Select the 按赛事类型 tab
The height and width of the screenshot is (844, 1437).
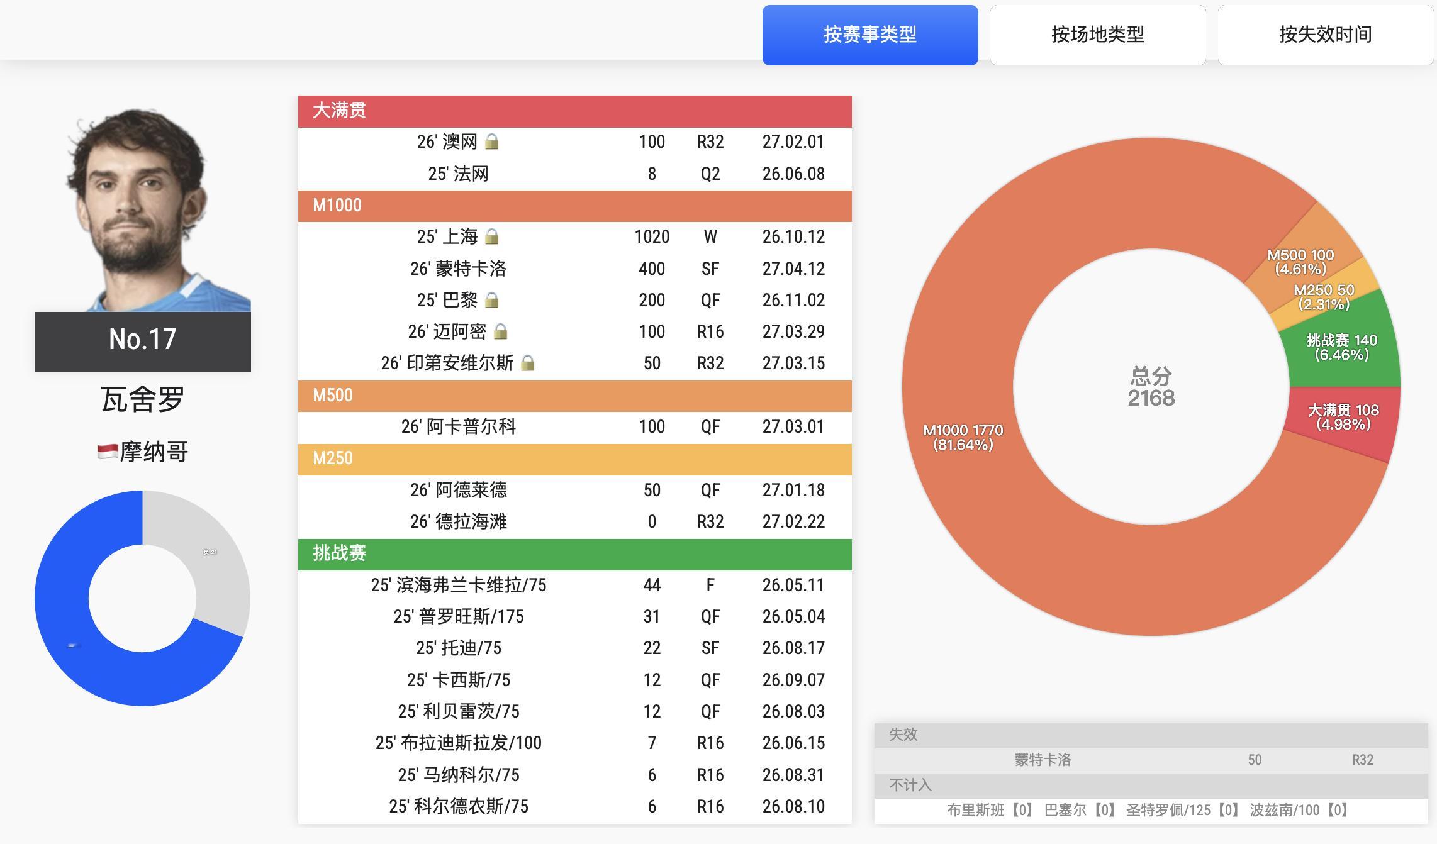[x=870, y=35]
